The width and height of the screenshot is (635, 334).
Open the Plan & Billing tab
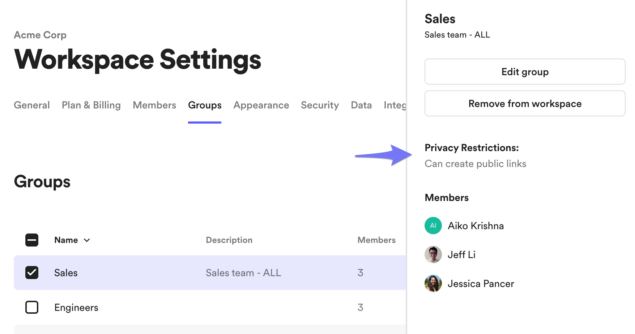pyautogui.click(x=91, y=105)
